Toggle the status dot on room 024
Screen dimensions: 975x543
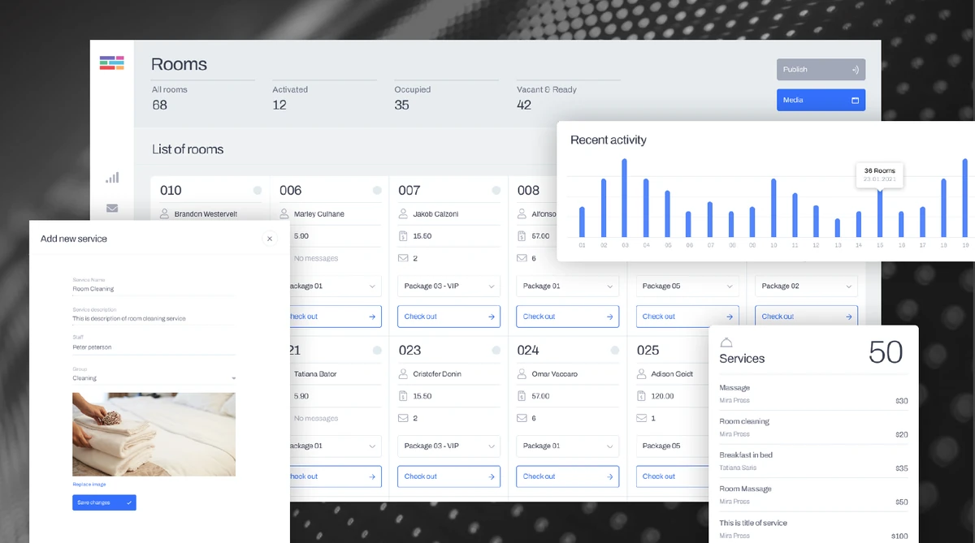tap(616, 350)
